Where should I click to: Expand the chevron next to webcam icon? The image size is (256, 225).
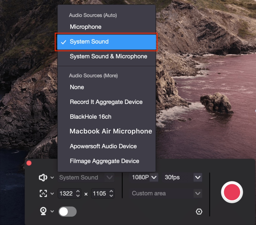coord(52,211)
